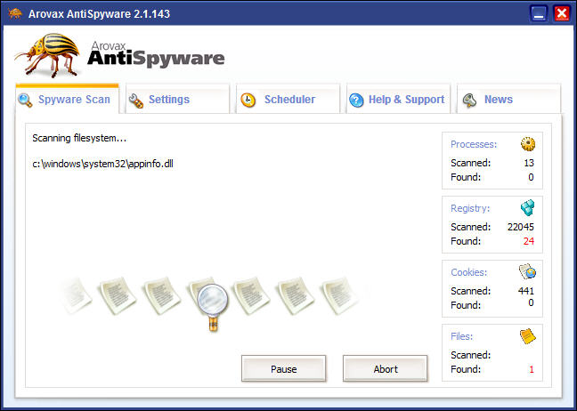Click the Cookies icon
The image size is (577, 411).
click(x=528, y=271)
